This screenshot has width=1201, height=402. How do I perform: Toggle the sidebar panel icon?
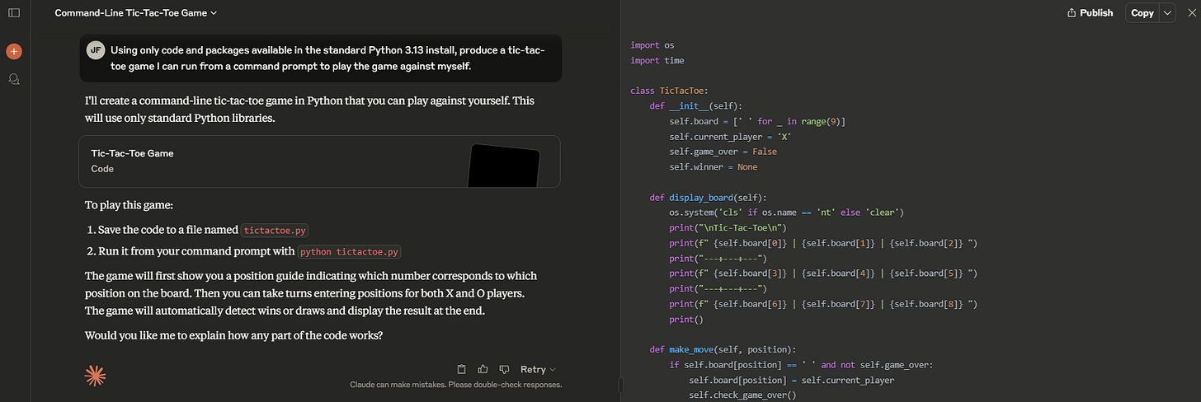tap(13, 13)
